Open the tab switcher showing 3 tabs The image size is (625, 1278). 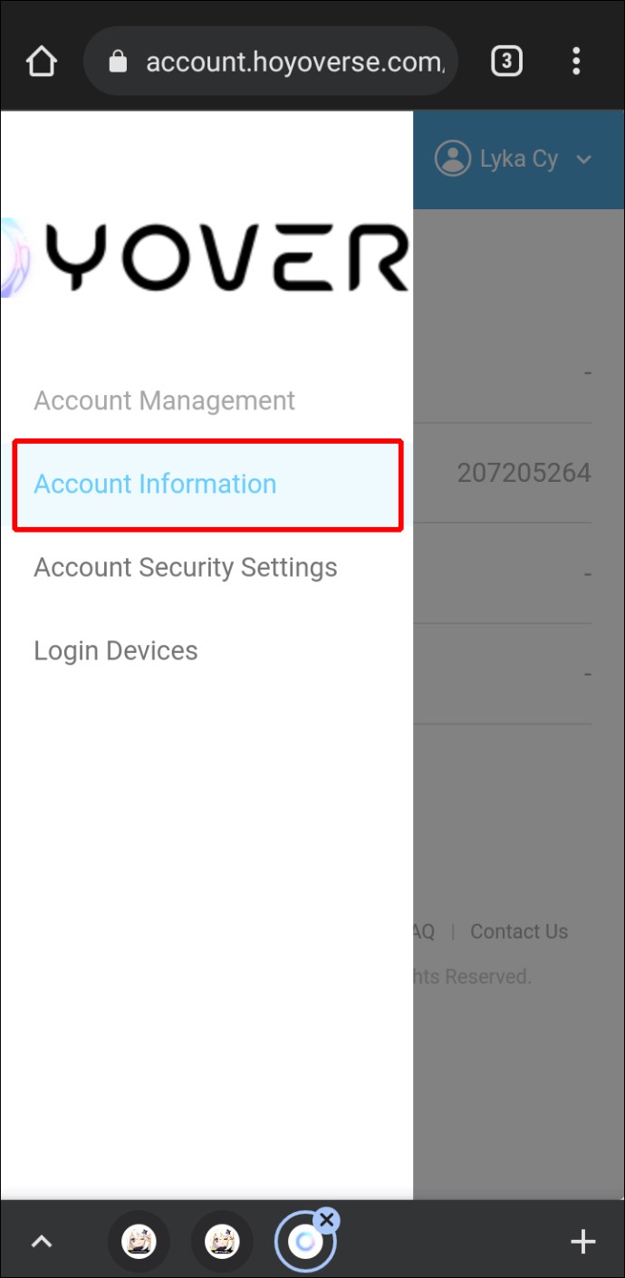[506, 62]
